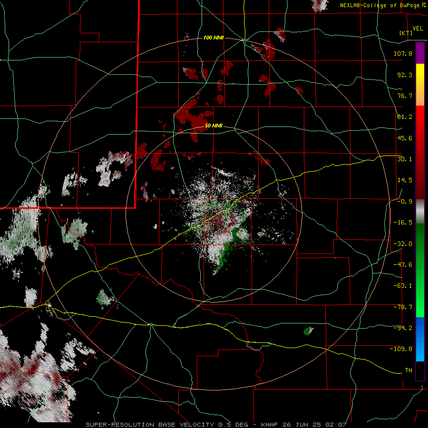
Task: Click the -47.6 legend value
Action: coord(403,265)
